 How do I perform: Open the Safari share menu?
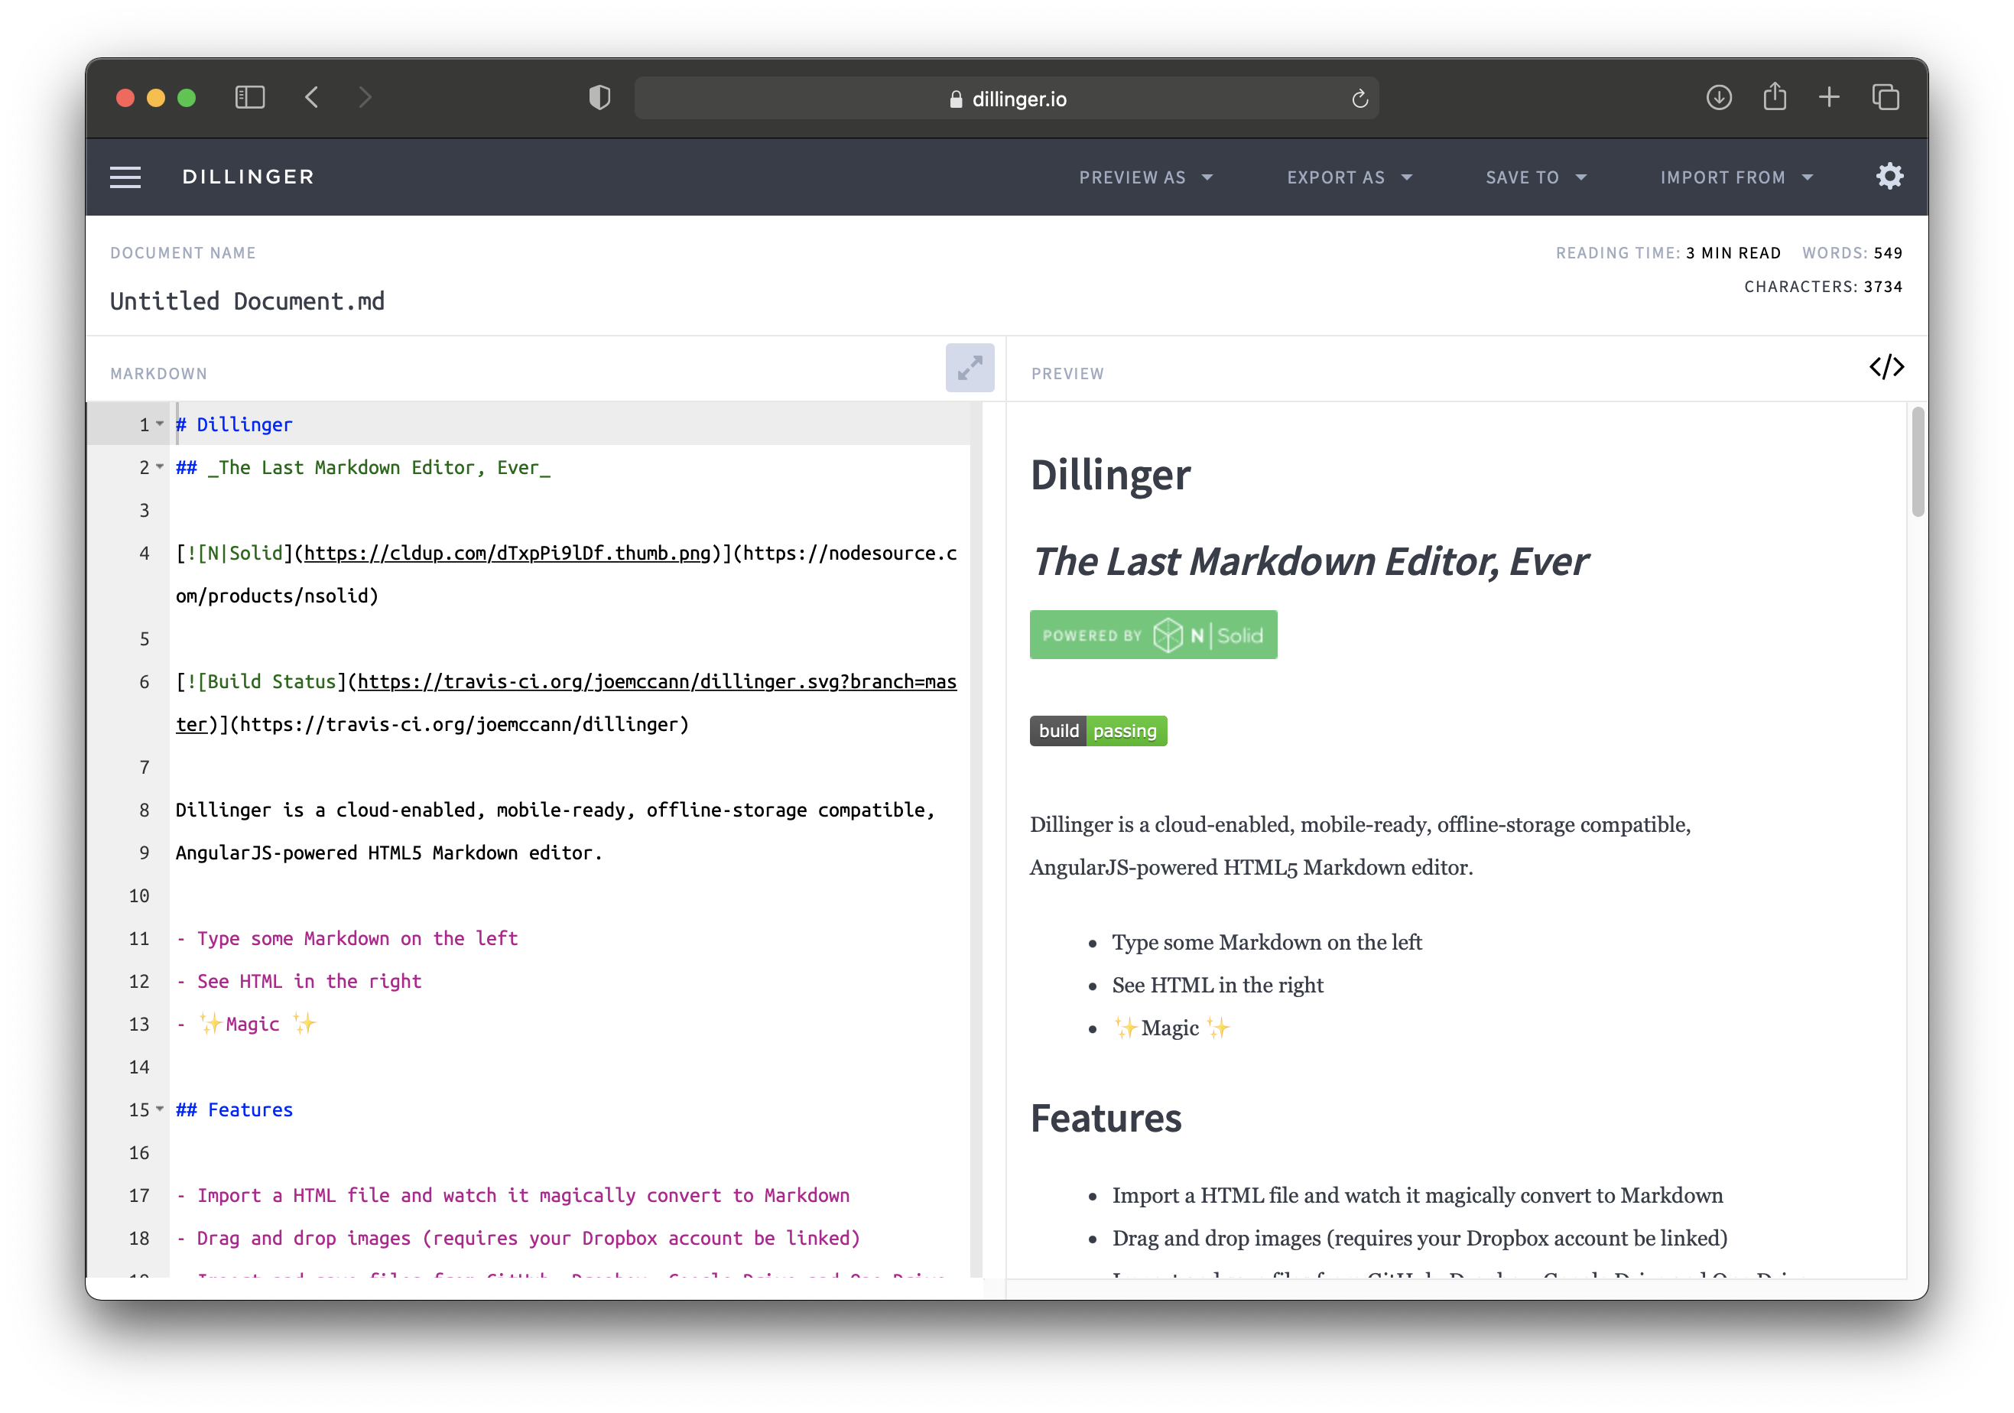pyautogui.click(x=1775, y=96)
